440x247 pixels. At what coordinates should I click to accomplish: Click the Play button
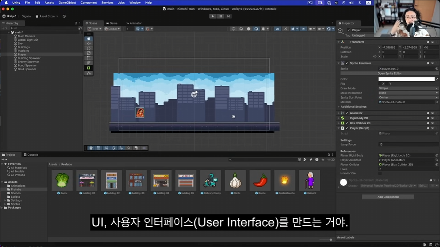[213, 16]
